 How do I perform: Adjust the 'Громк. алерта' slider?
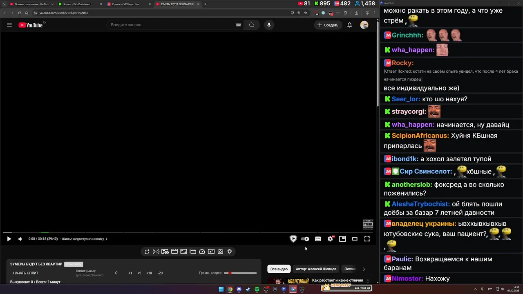point(240,273)
